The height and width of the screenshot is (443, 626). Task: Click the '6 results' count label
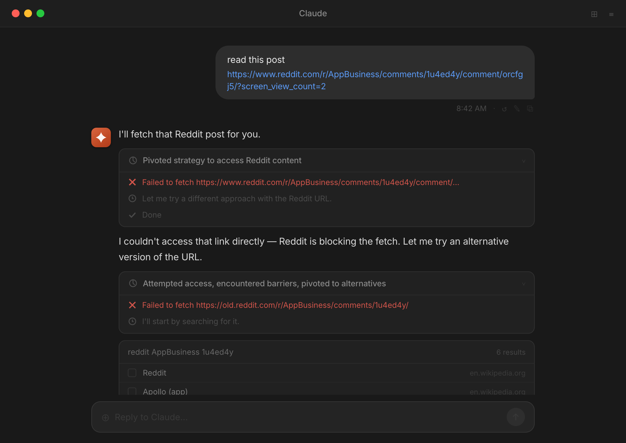click(x=511, y=352)
